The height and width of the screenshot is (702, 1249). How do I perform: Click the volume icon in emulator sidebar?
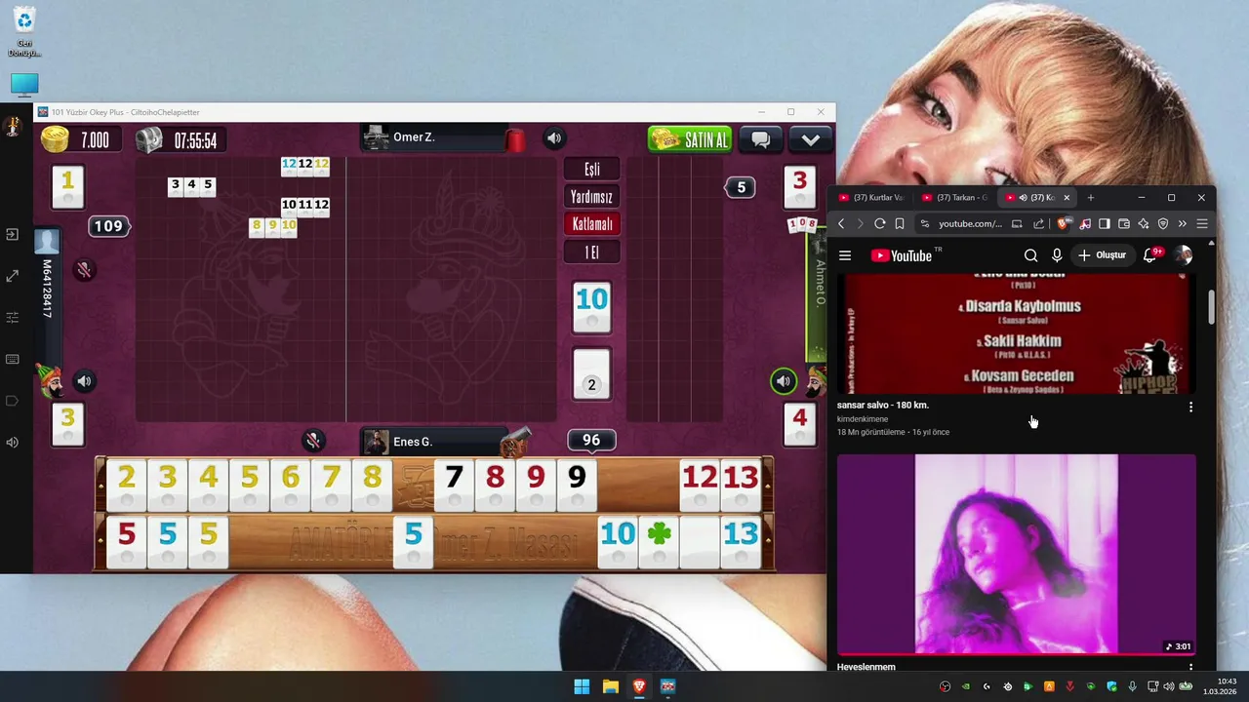[x=13, y=443]
